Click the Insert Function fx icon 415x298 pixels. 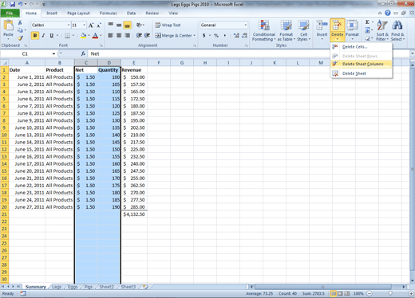(83, 53)
